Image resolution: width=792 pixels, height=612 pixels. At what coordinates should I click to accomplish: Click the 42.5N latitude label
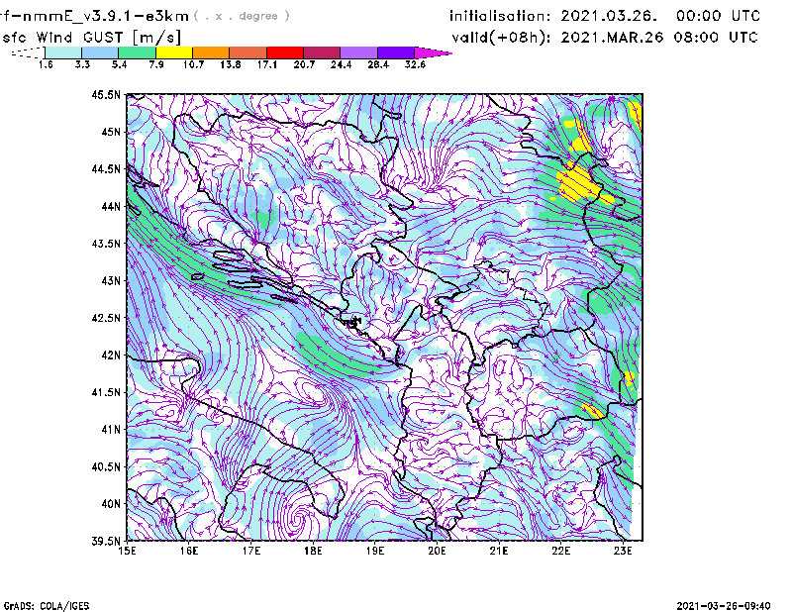(107, 318)
